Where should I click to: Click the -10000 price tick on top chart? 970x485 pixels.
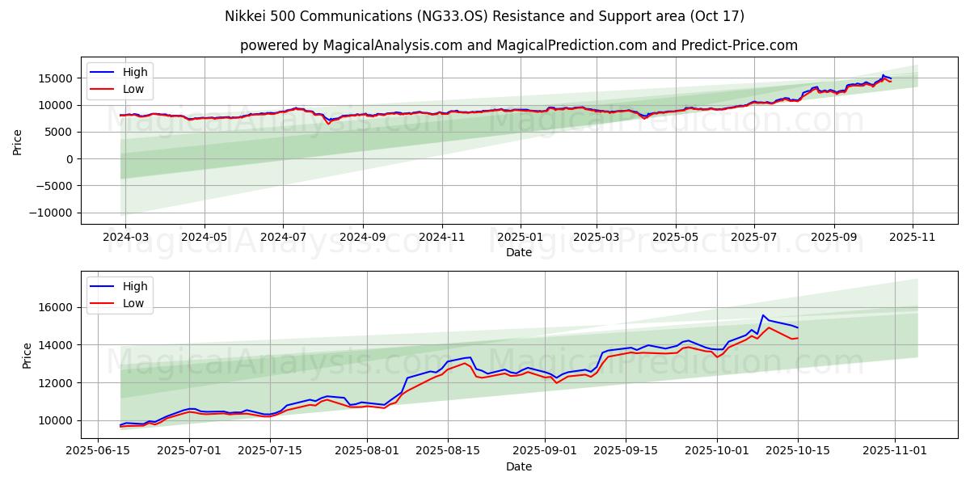point(55,213)
